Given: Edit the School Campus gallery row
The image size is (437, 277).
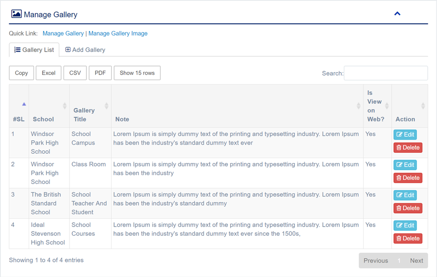Looking at the screenshot, I should click(x=405, y=134).
